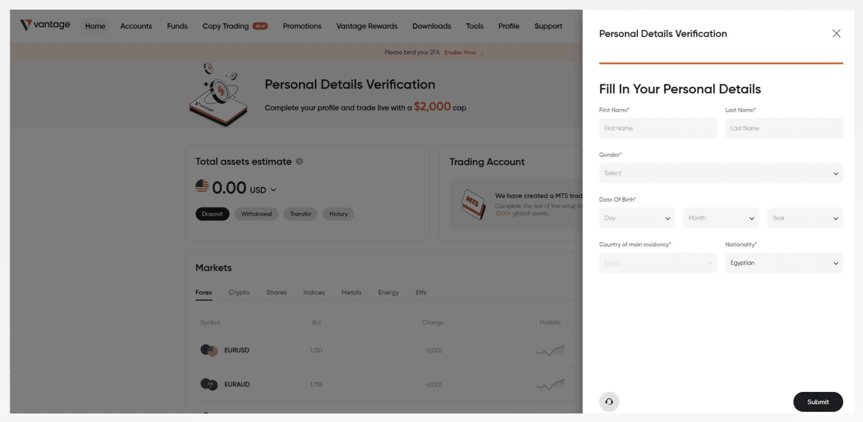The width and height of the screenshot is (863, 422).
Task: Switch to the Energy markets tab
Action: (x=388, y=292)
